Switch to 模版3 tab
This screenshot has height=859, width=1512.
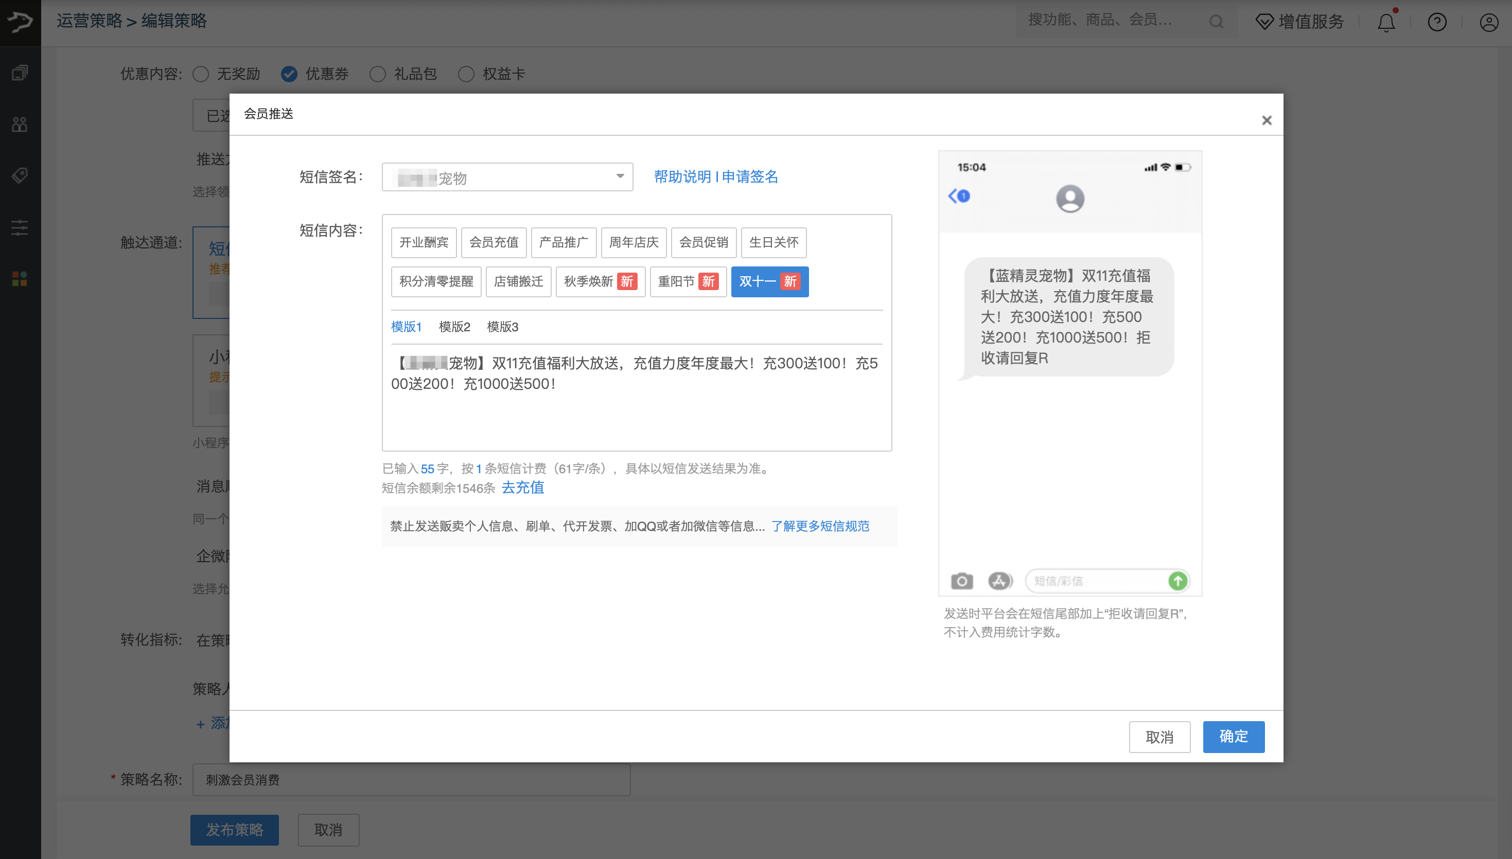point(502,327)
